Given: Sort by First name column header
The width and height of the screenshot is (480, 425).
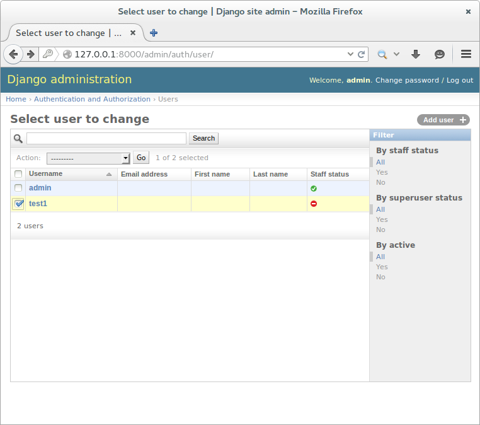Looking at the screenshot, I should coord(212,174).
